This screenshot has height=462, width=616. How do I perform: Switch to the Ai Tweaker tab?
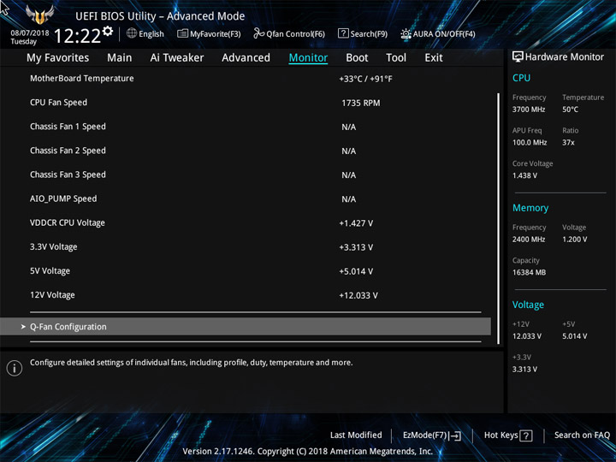tap(177, 58)
